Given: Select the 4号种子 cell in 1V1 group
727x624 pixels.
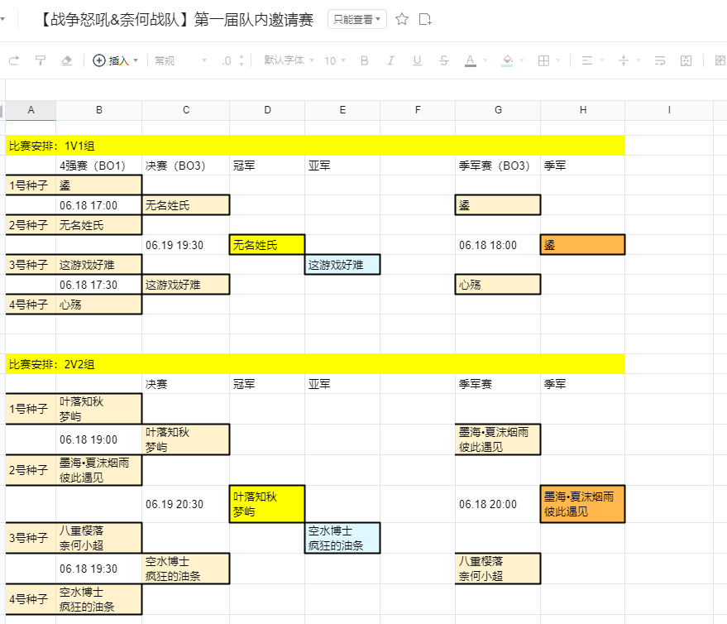Looking at the screenshot, I should click(31, 305).
